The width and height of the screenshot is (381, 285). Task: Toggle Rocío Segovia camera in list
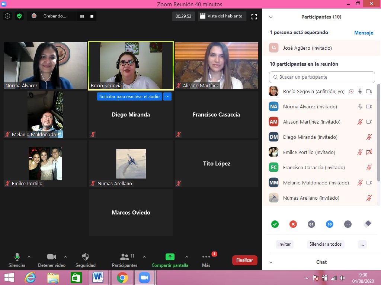pos(369,91)
